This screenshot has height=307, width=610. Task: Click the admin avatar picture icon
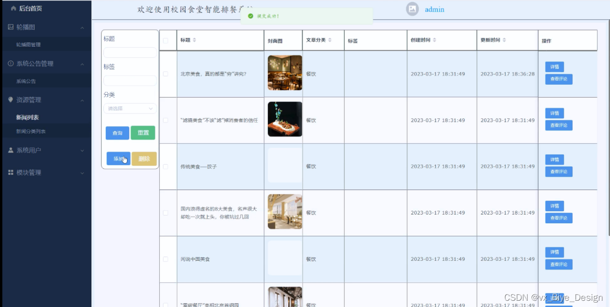[412, 9]
